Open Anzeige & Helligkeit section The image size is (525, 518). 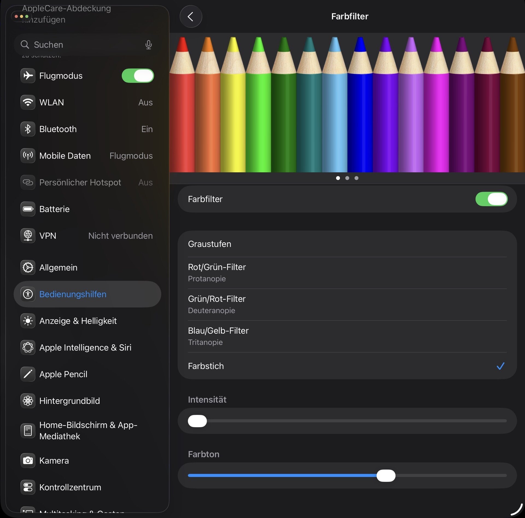(x=78, y=321)
